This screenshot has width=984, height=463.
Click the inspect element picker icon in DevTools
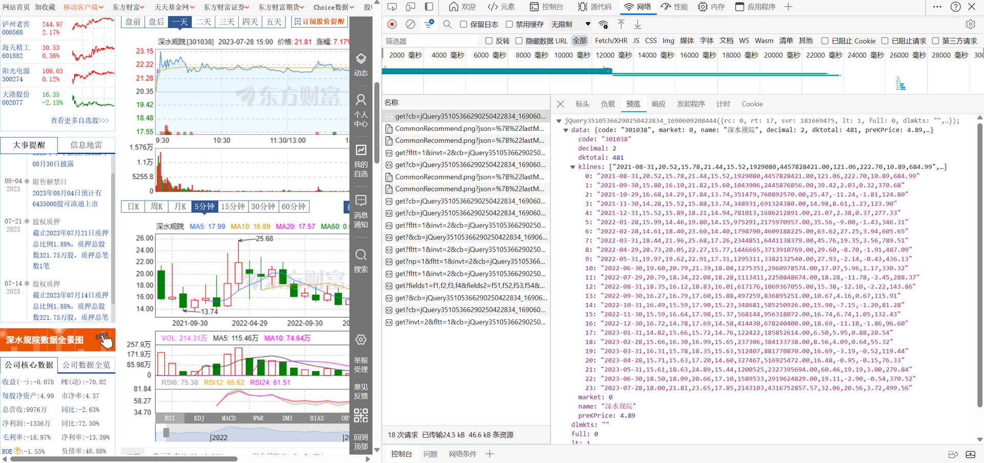[x=392, y=7]
